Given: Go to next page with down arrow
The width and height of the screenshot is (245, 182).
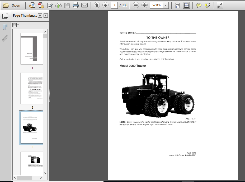Looking at the screenshot, I should (105, 5).
